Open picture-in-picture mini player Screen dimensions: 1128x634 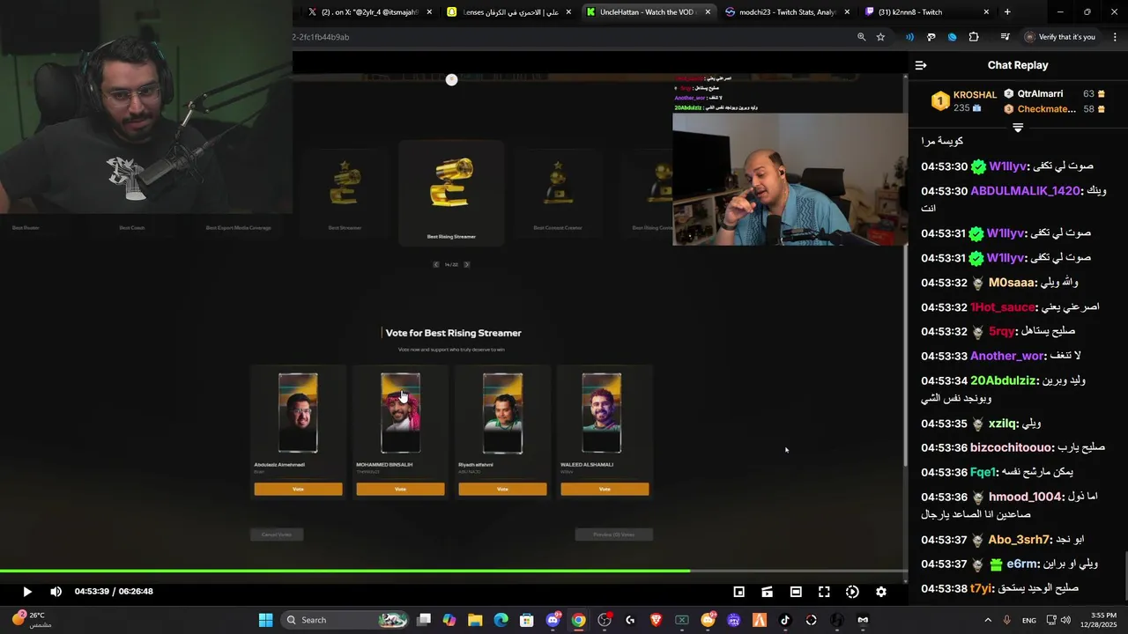pos(739,592)
